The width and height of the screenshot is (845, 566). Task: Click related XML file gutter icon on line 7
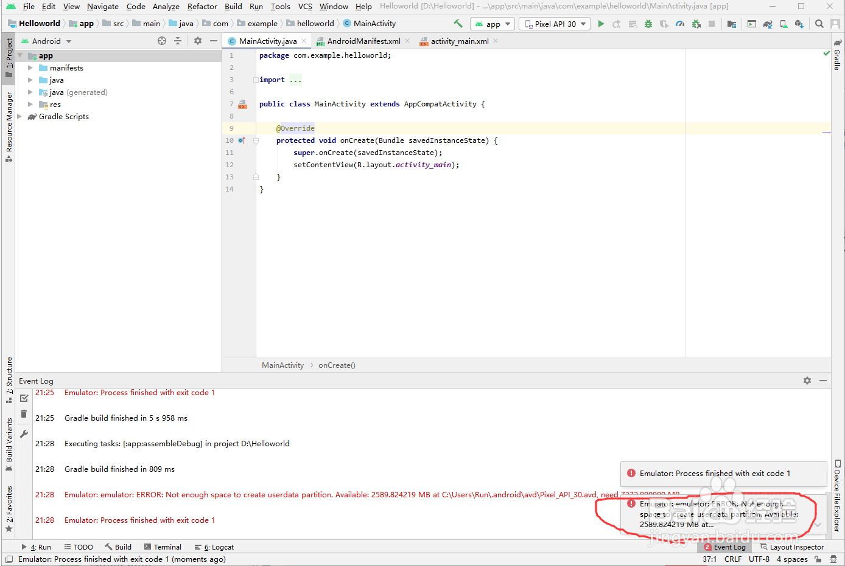242,104
